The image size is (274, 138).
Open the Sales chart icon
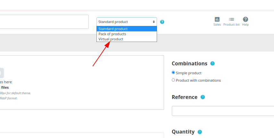tap(217, 20)
